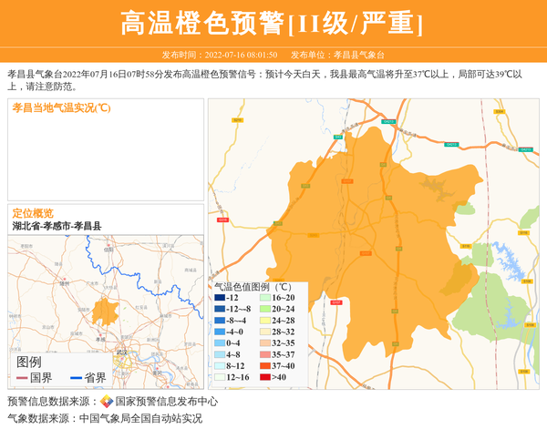The image size is (547, 429).
Task: Open the 定位概览 panel heading
Action: point(33,213)
